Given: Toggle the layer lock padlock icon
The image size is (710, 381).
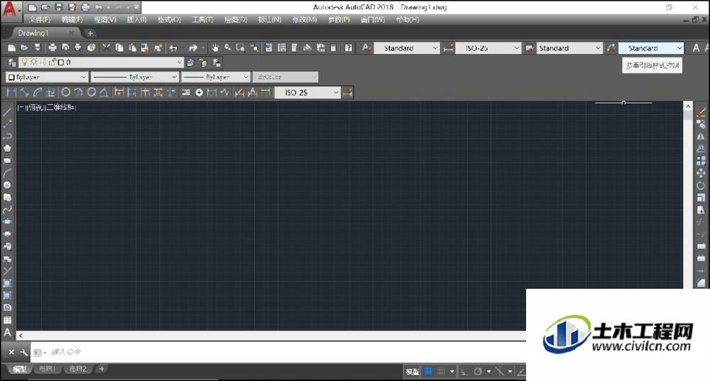Looking at the screenshot, I should pos(53,62).
